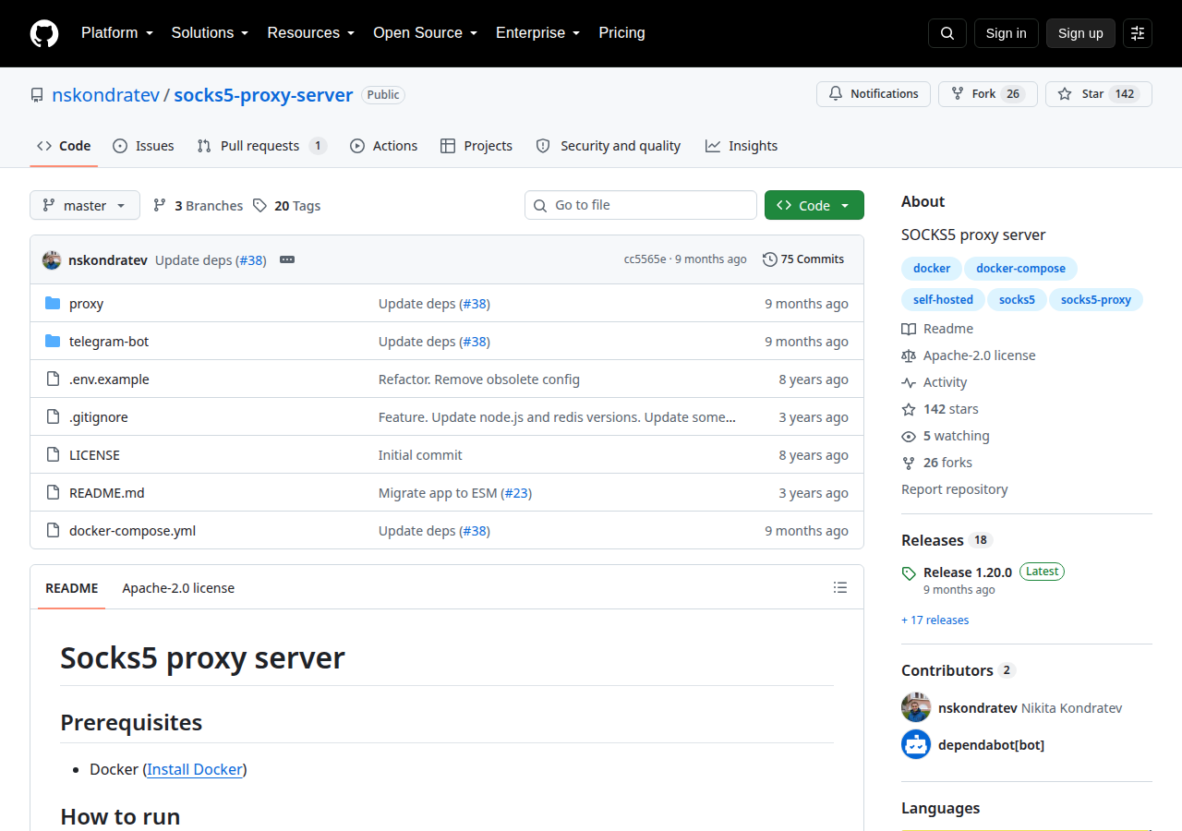Open the proxy folder icon

coord(53,304)
